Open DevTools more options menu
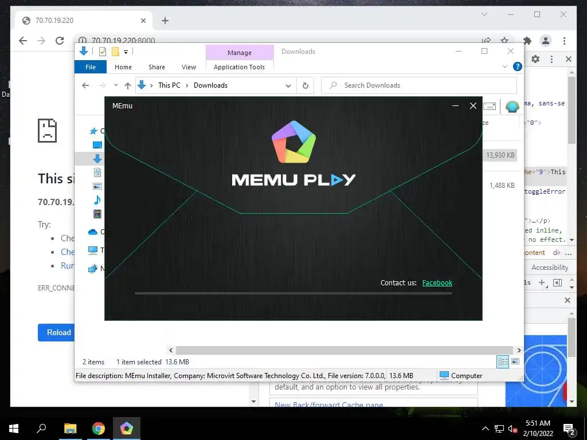This screenshot has width=587, height=440. pyautogui.click(x=551, y=59)
